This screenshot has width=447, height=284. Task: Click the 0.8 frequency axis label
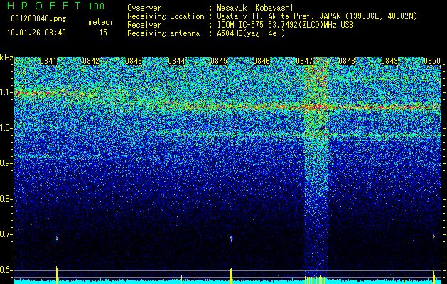(6, 199)
